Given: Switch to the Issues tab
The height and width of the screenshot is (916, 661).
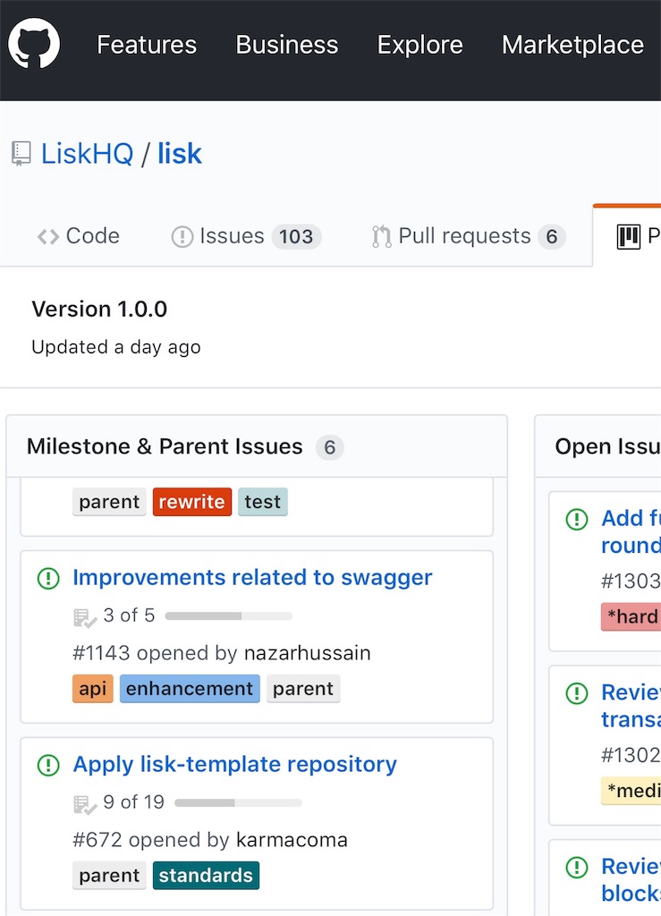Looking at the screenshot, I should pyautogui.click(x=246, y=236).
